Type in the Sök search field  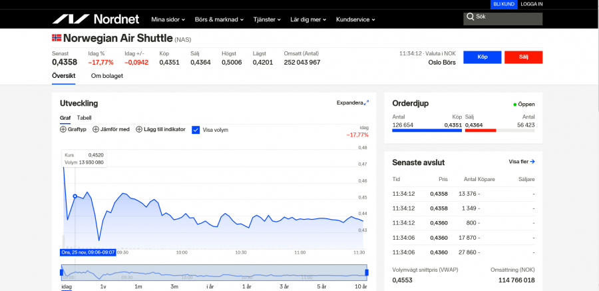pos(506,17)
